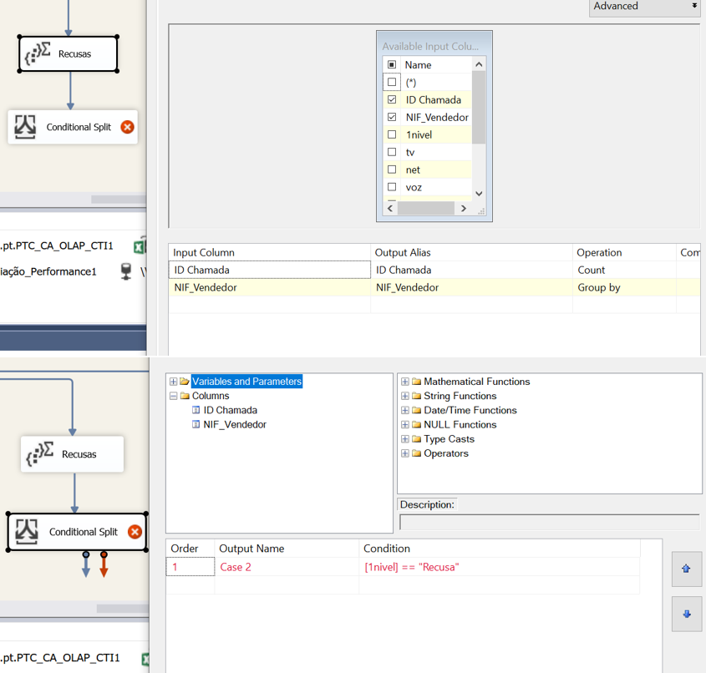This screenshot has height=673, width=706.
Task: Open the Advanced dropdown
Action: 645,7
